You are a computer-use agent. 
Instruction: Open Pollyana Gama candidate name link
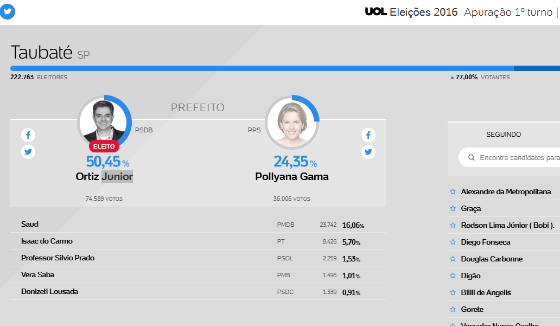click(291, 177)
